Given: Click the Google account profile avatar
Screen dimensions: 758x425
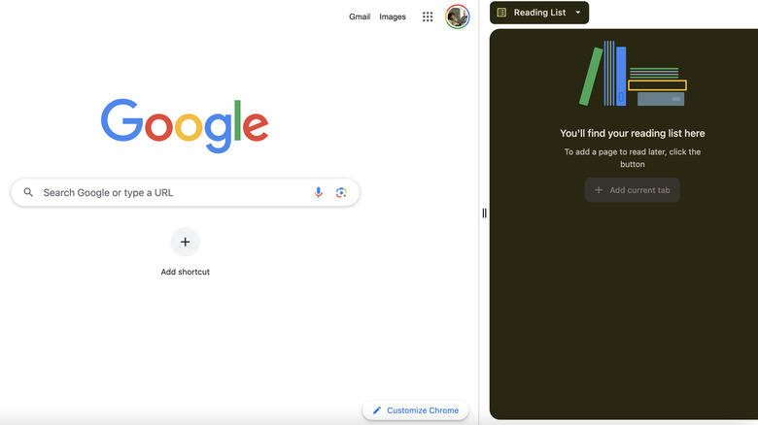Looking at the screenshot, I should pos(458,16).
